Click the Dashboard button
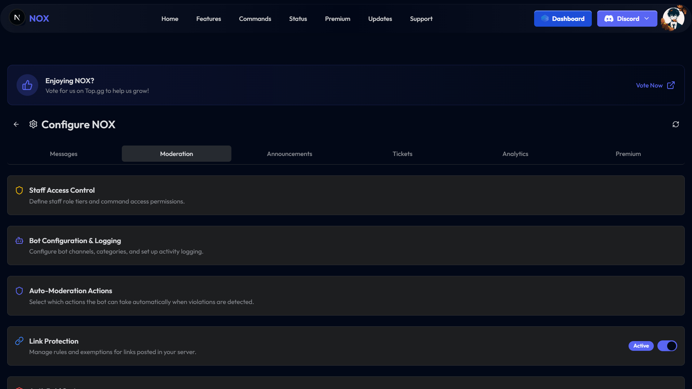 563,18
